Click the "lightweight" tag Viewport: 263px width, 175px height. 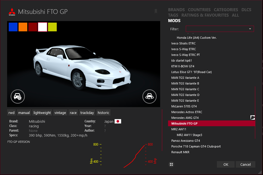(42, 113)
